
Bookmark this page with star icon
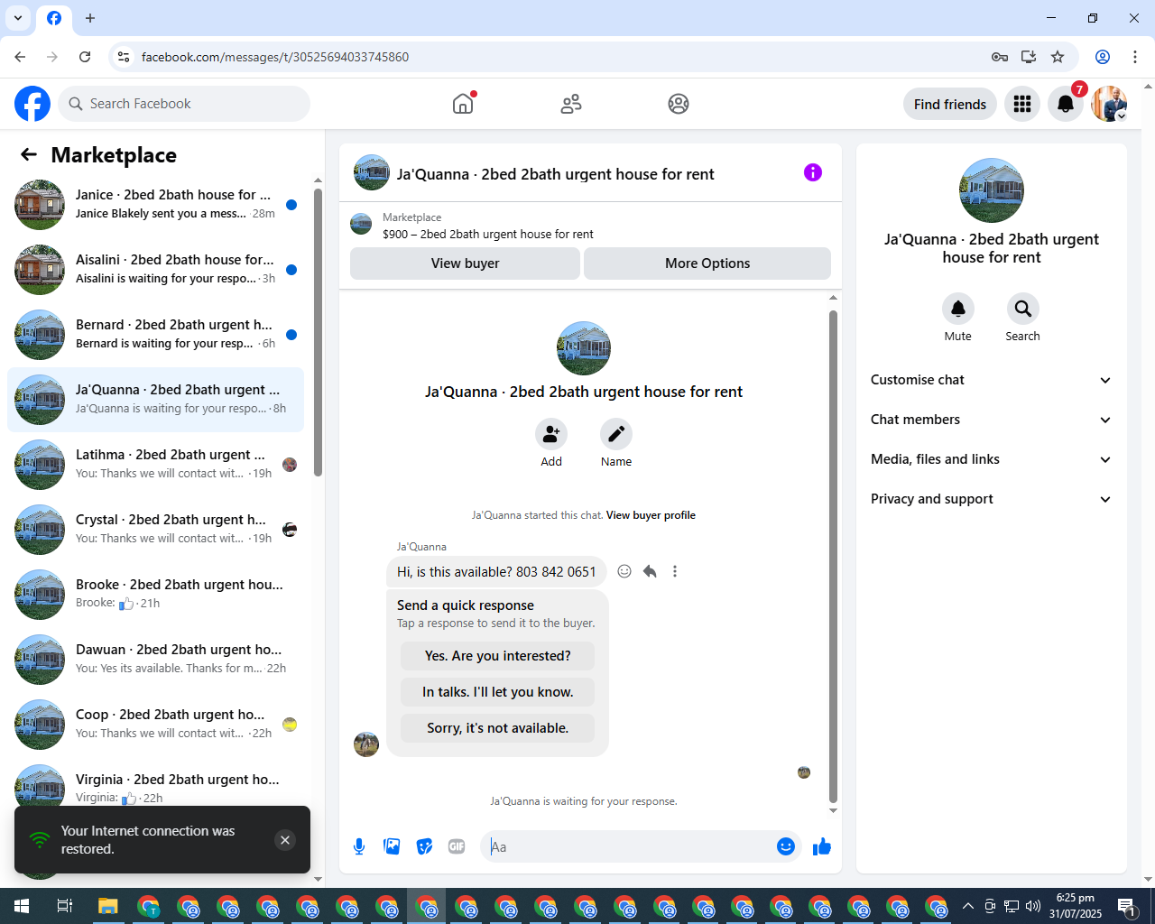point(1058,57)
